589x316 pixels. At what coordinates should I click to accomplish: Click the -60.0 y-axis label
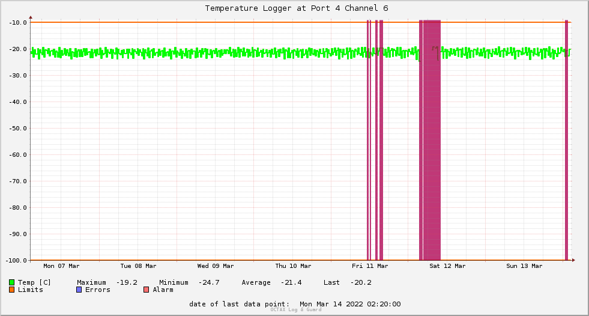coord(17,155)
